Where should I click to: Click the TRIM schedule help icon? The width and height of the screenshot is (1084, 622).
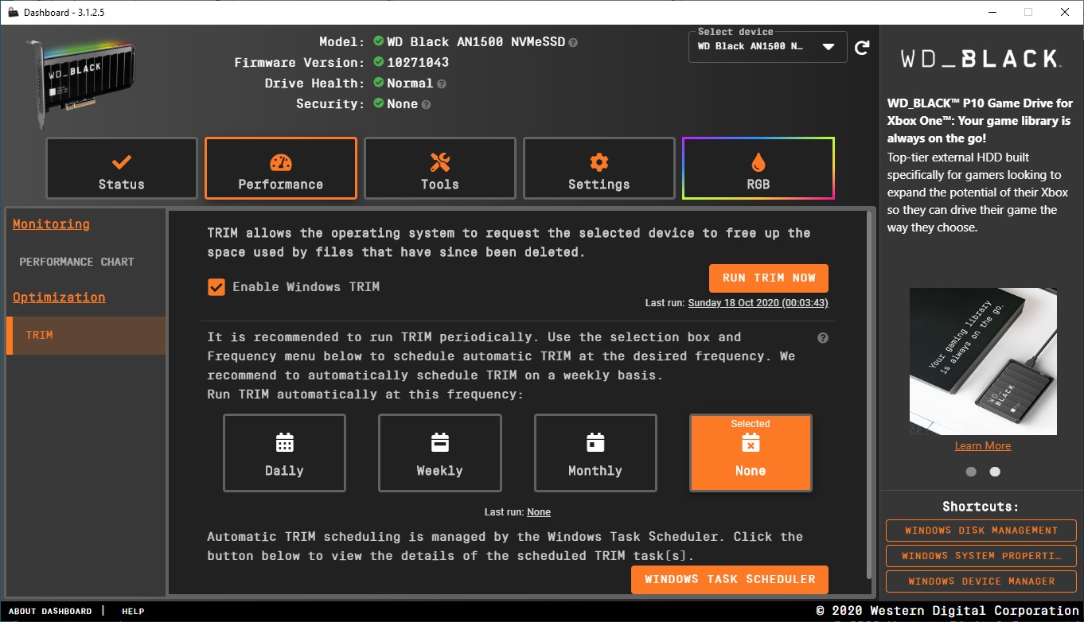(823, 337)
